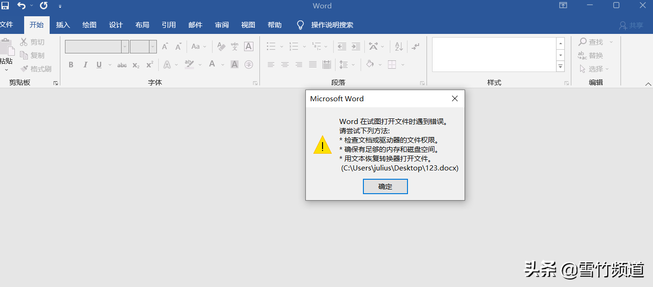
Task: Switch to the 插入 (Insert) tab
Action: point(63,25)
